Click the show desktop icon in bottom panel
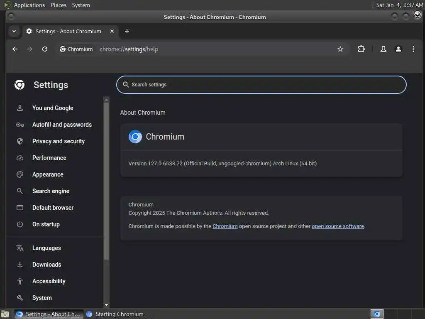Screen dimensions: 425x319 [x=5, y=314]
